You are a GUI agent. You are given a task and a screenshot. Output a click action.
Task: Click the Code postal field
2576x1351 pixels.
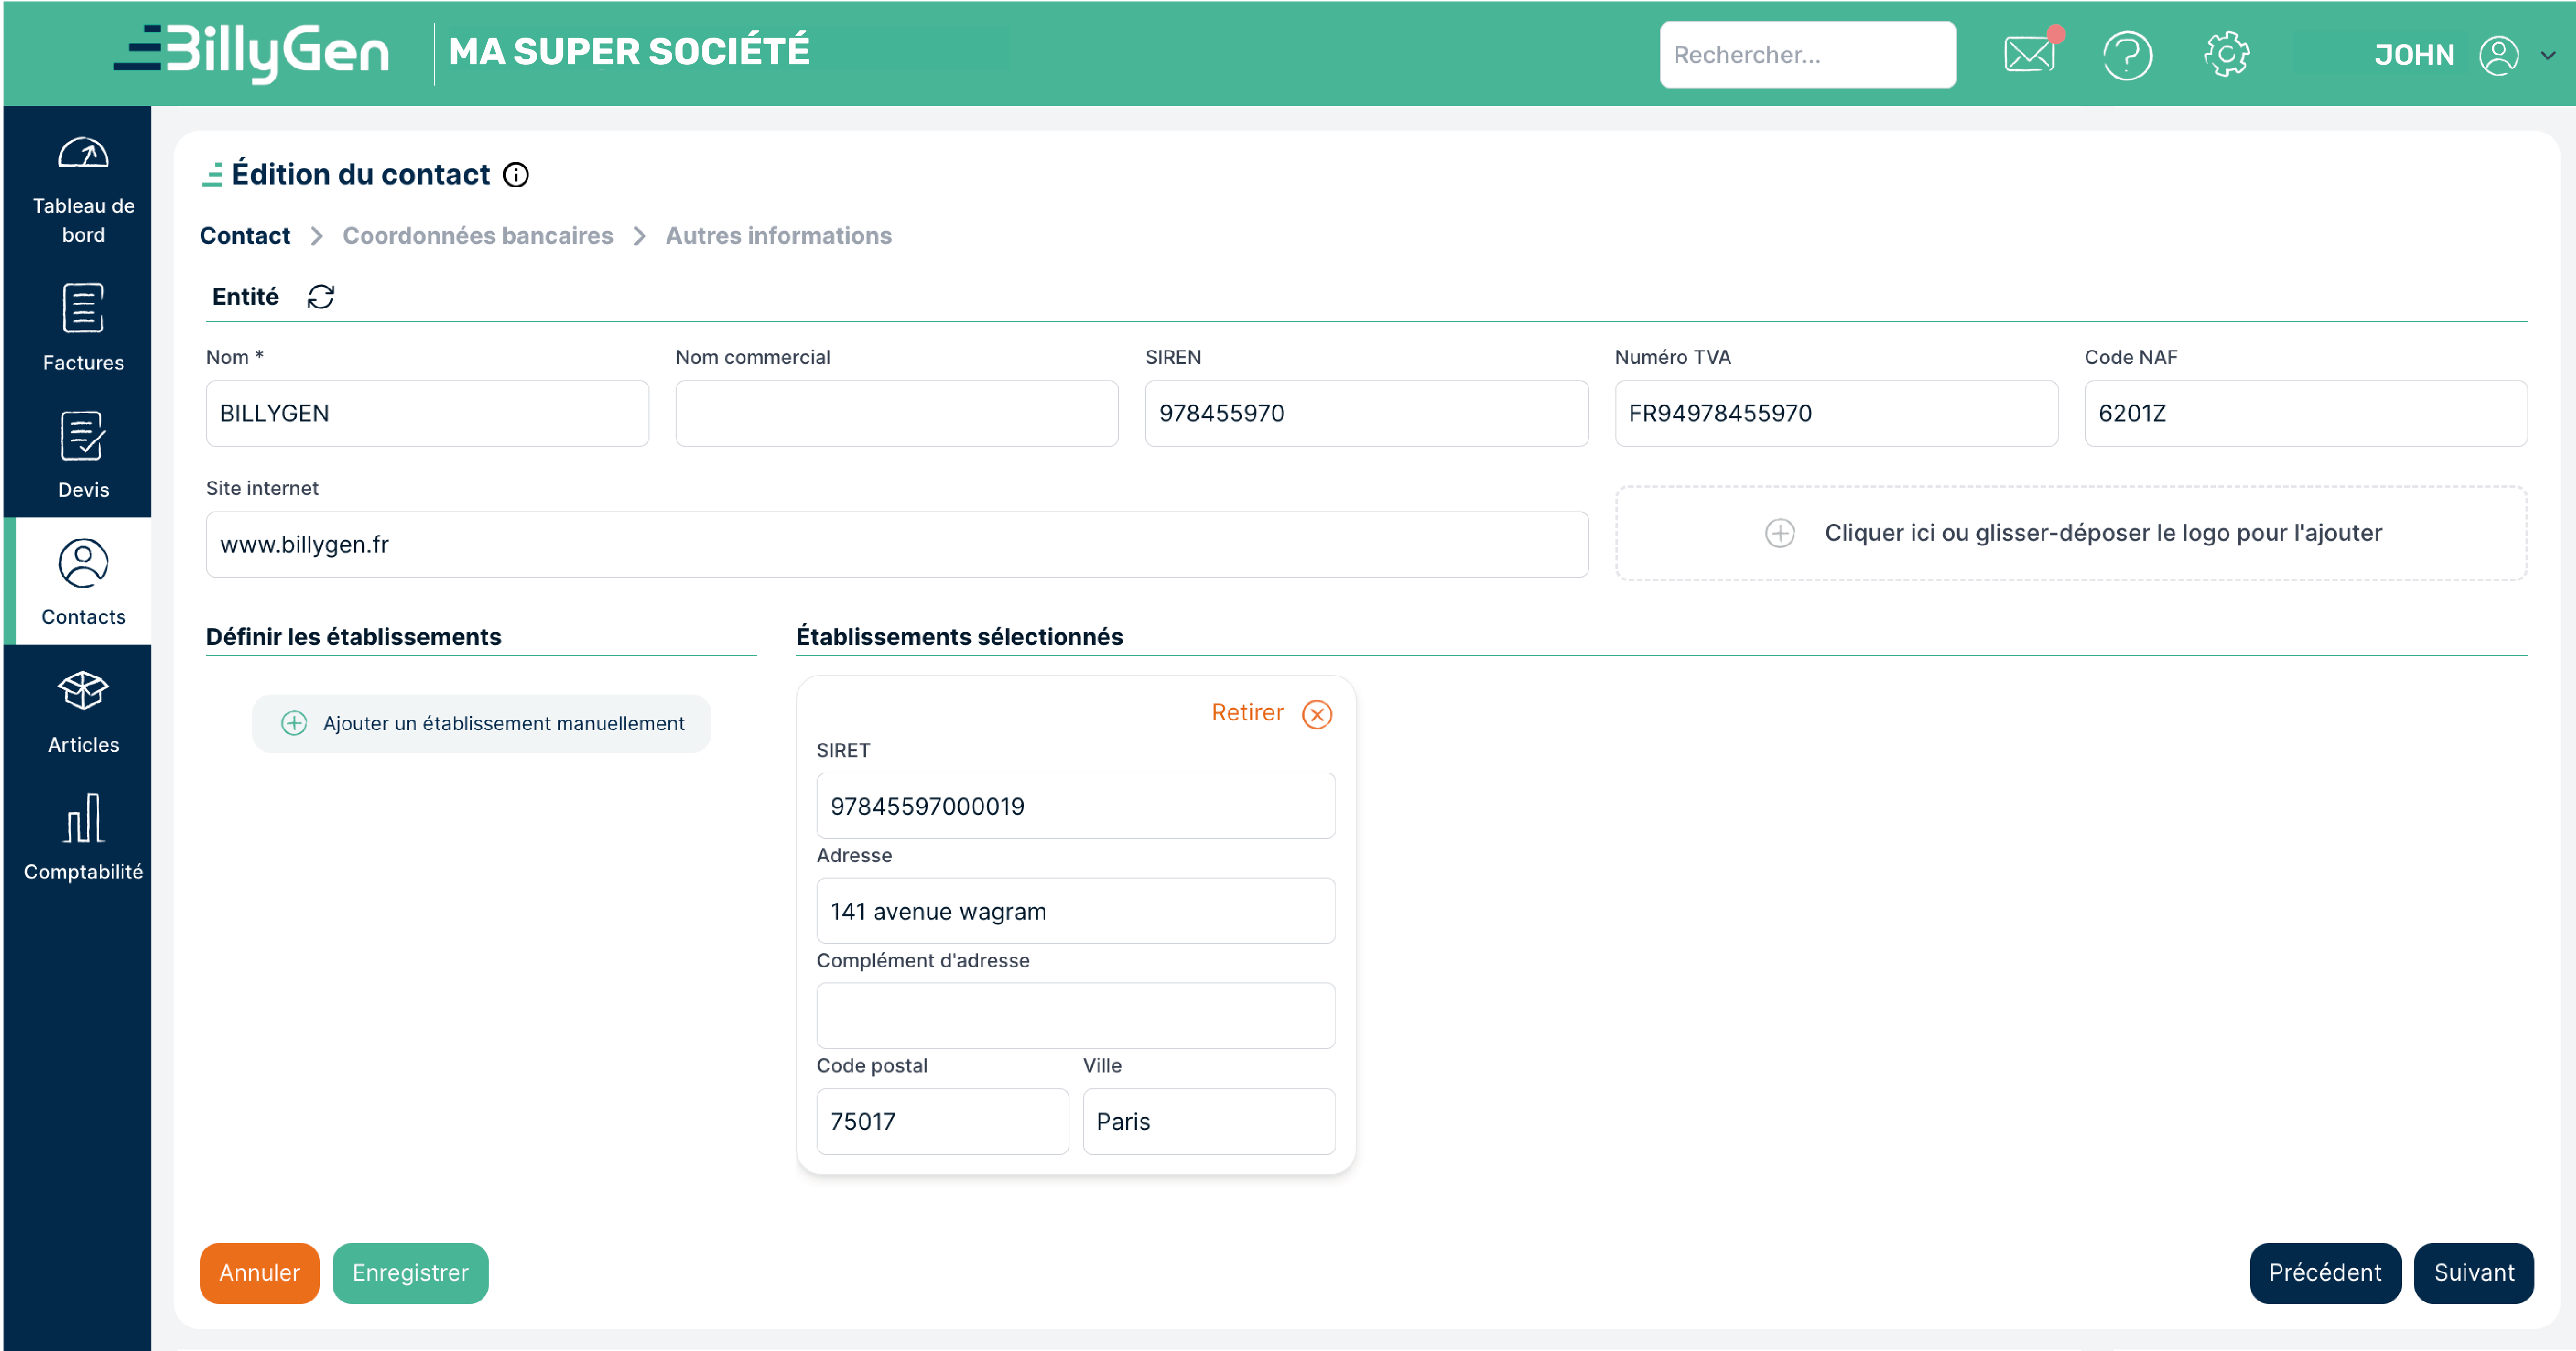pos(943,1122)
